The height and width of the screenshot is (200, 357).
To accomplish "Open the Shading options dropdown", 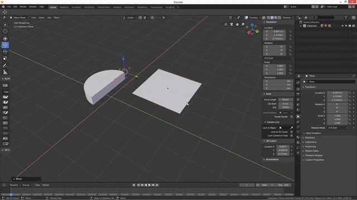I will point(287,17).
